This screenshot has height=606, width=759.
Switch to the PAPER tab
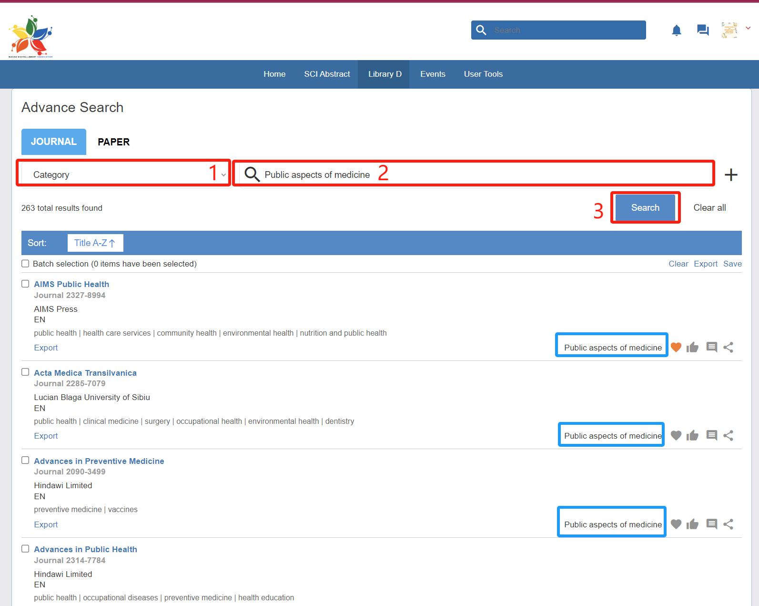pyautogui.click(x=113, y=142)
